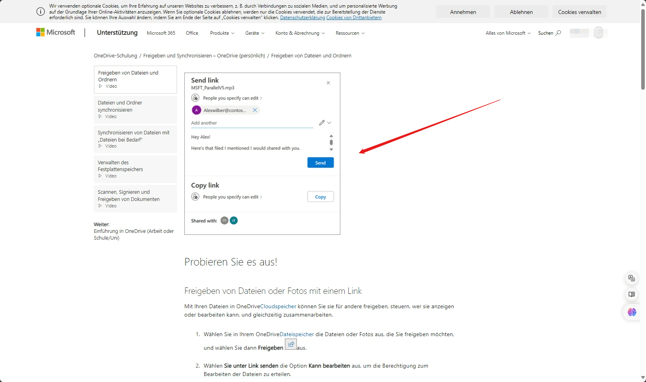Click the Send link dialog screenshot image

tap(262, 154)
